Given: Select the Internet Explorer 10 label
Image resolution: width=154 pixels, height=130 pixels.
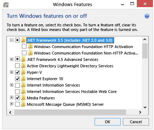Looking at the screenshot, I should coord(45,79).
